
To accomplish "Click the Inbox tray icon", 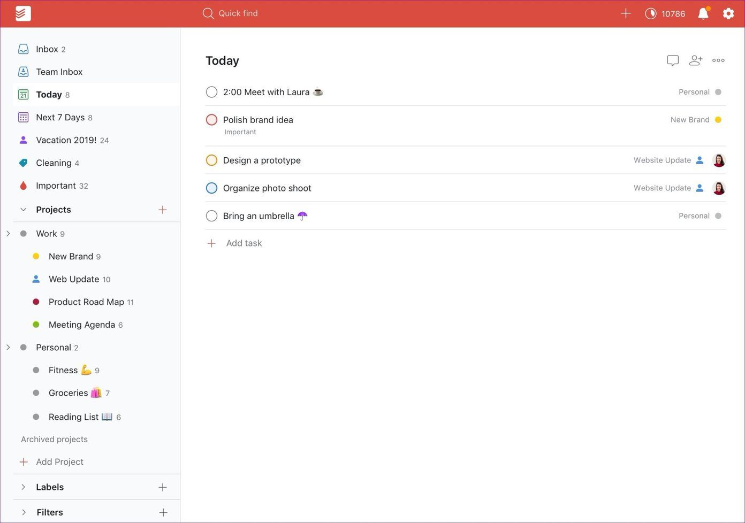I will 24,49.
